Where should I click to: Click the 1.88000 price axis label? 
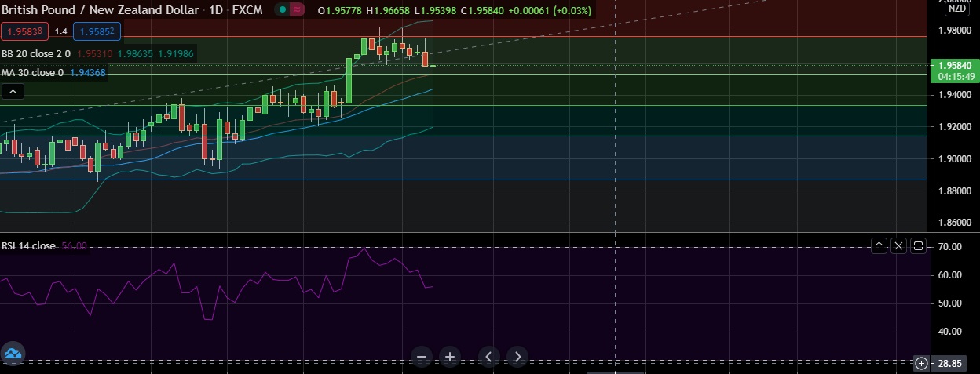[x=953, y=191]
